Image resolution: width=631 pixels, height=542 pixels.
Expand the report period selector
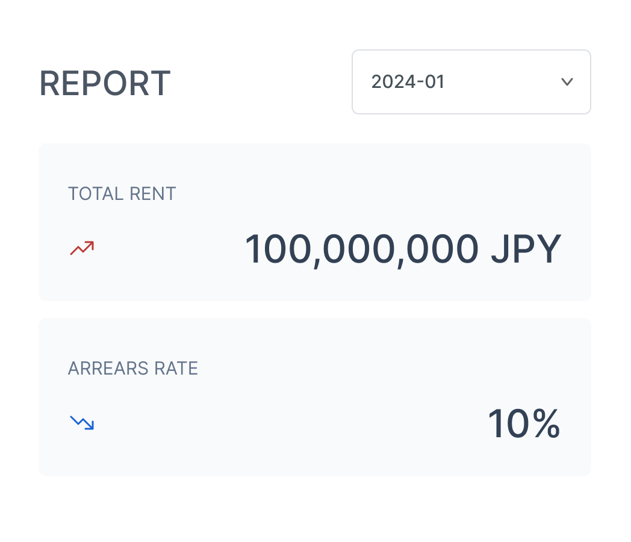click(x=471, y=82)
